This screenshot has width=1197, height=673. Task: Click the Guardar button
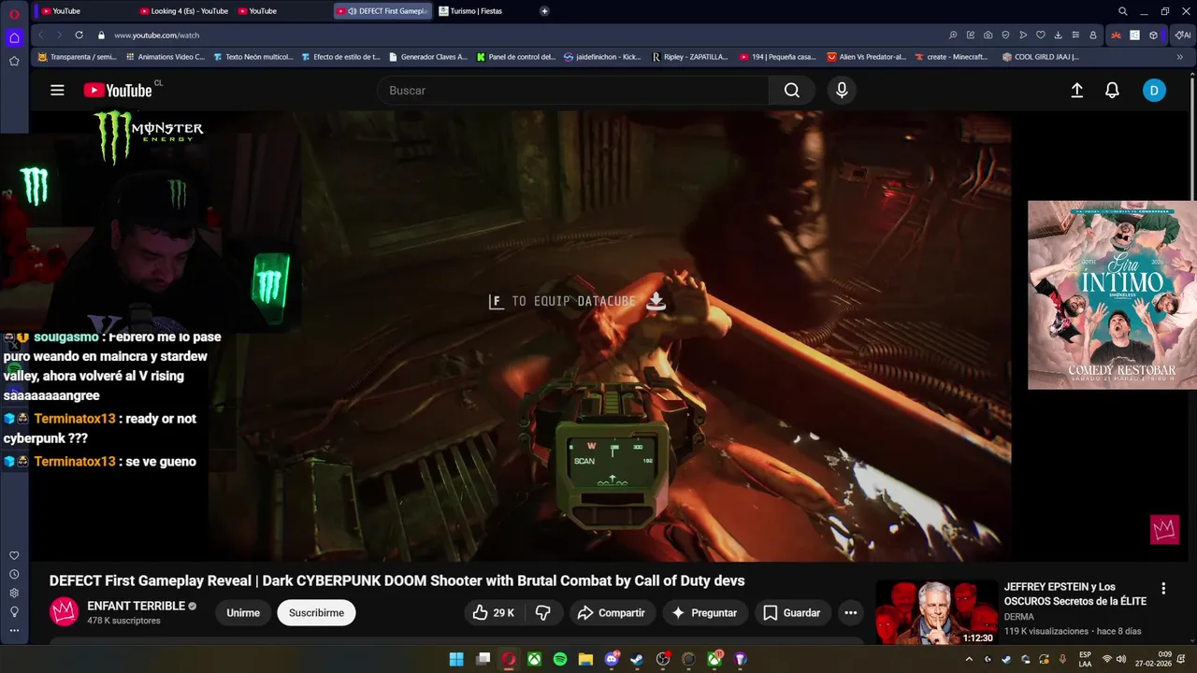coord(792,613)
